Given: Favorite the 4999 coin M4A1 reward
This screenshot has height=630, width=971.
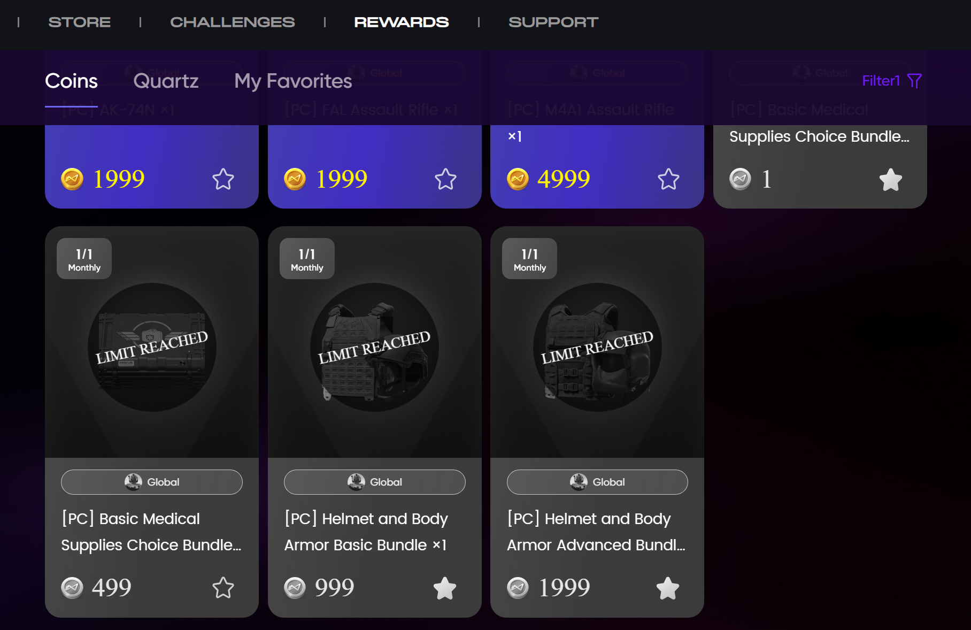Looking at the screenshot, I should pos(668,179).
